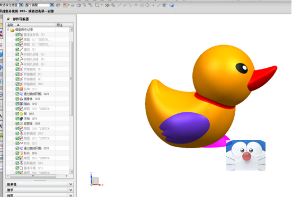Screen dimensions: 292x197
Task: Click the plus-shaped snap point icon
Action: click(153, 5)
